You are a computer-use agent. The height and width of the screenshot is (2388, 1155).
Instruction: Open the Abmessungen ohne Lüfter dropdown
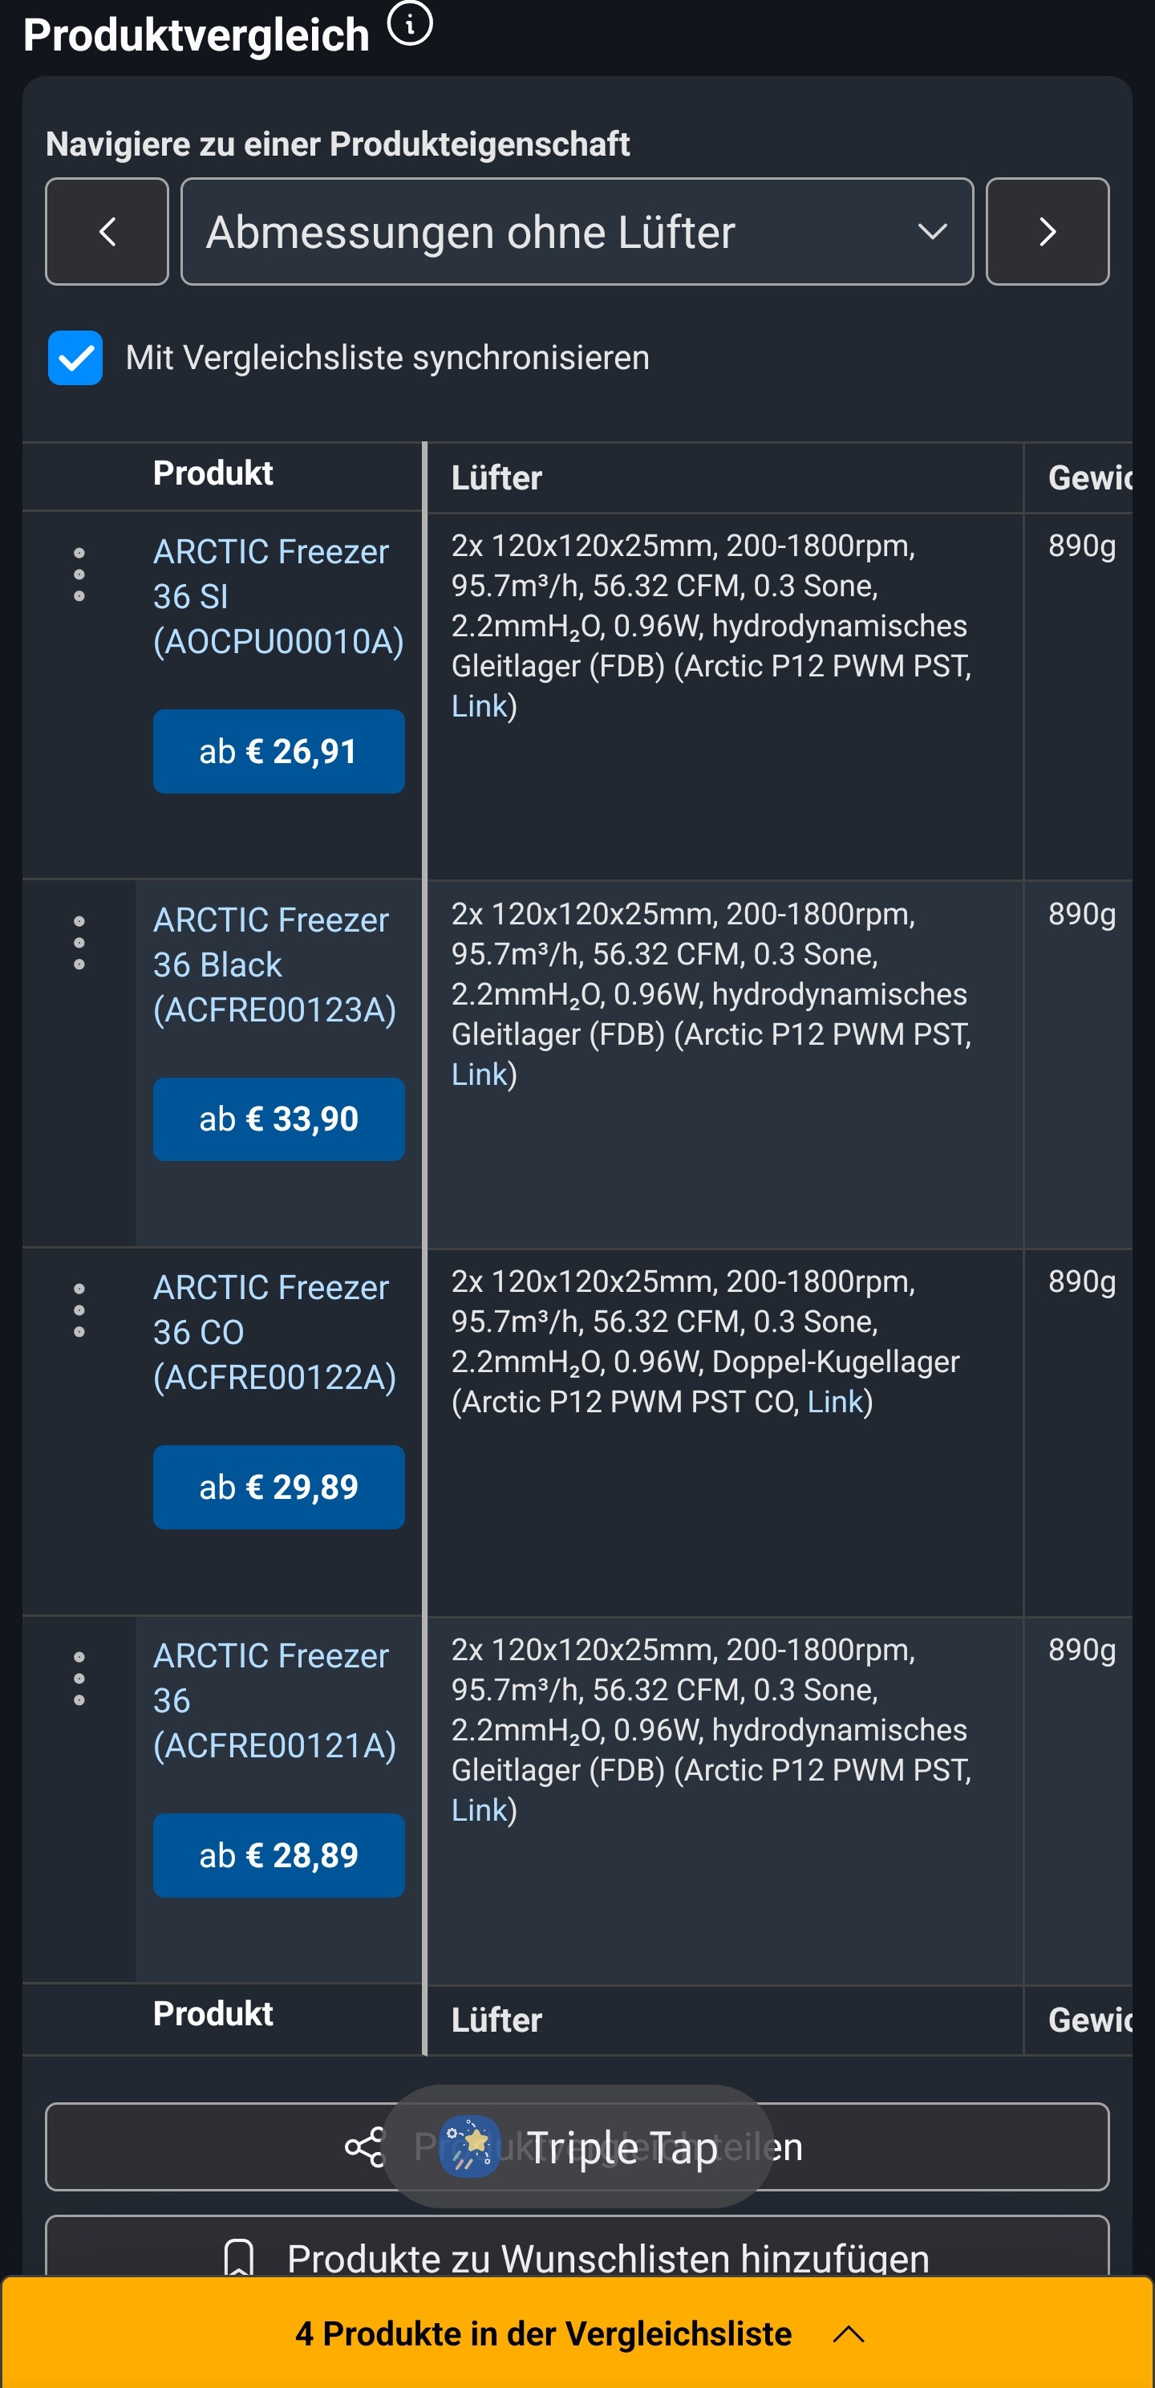click(x=577, y=231)
